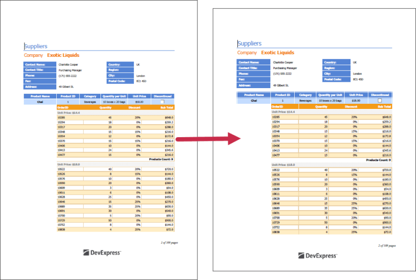The width and height of the screenshot is (416, 280).
Task: Click Product ID column header on right page
Action: (x=283, y=95)
